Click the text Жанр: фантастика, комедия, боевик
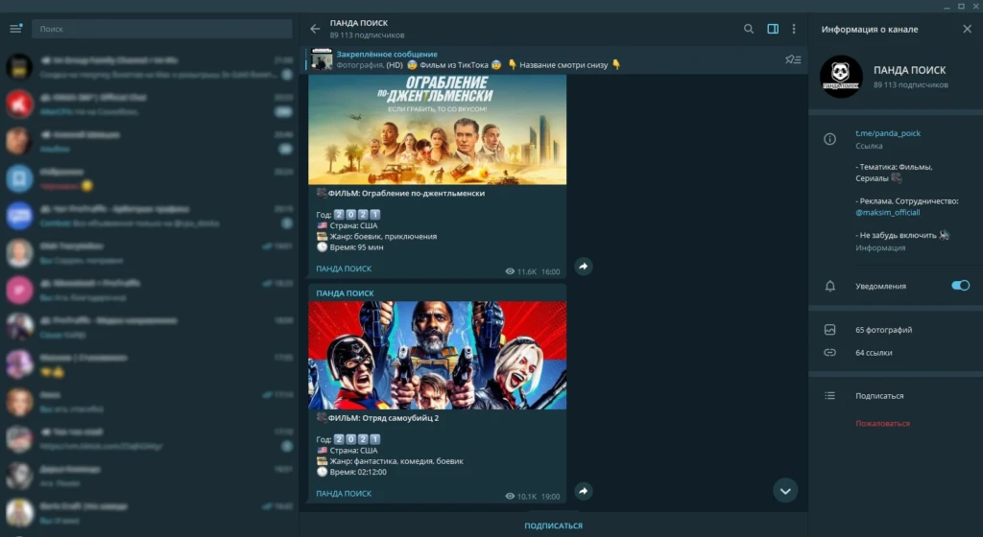The image size is (983, 537). (x=396, y=461)
